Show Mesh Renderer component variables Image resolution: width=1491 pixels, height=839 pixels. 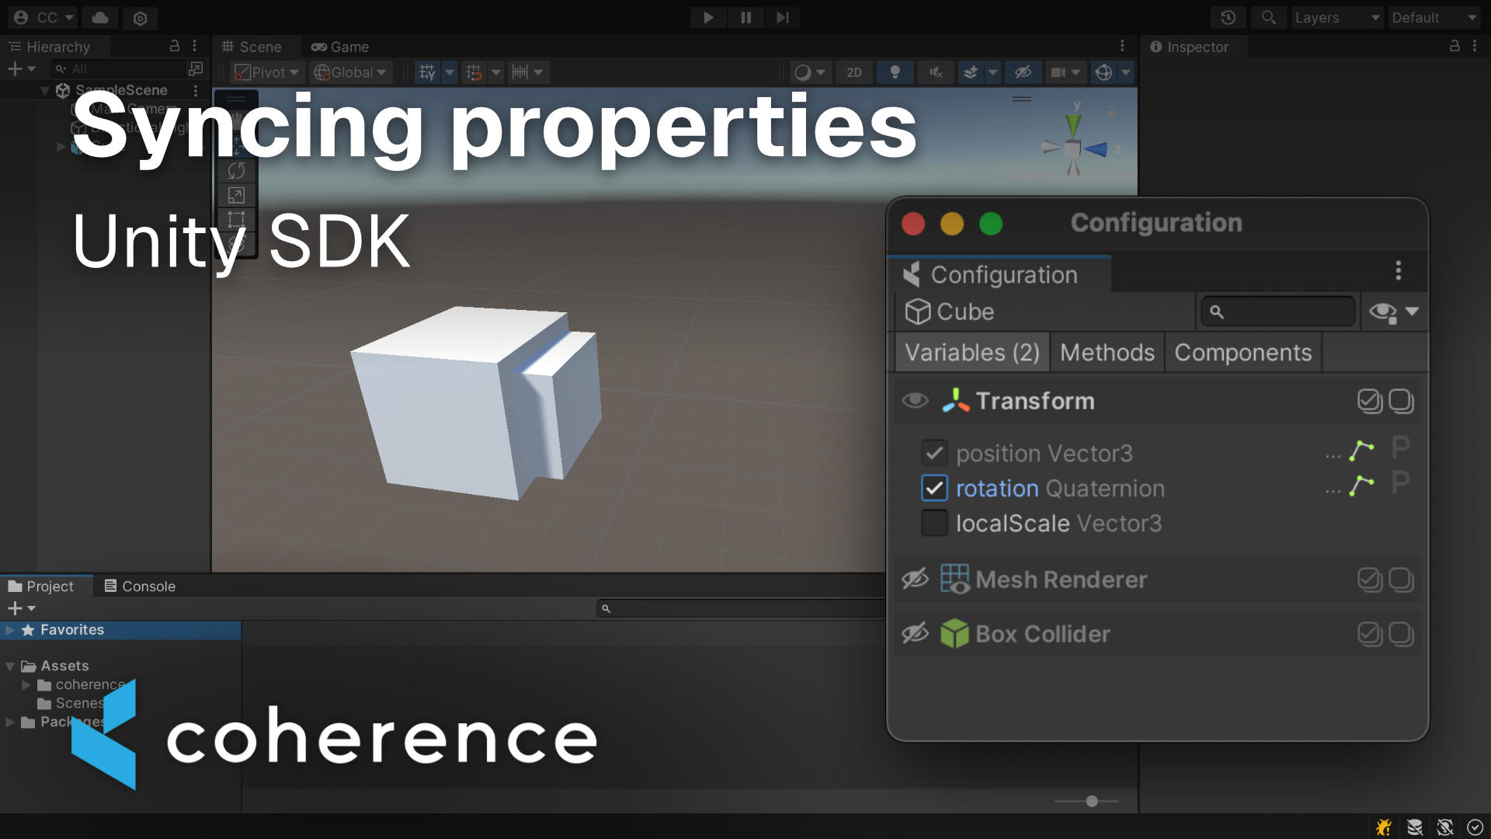tap(915, 579)
